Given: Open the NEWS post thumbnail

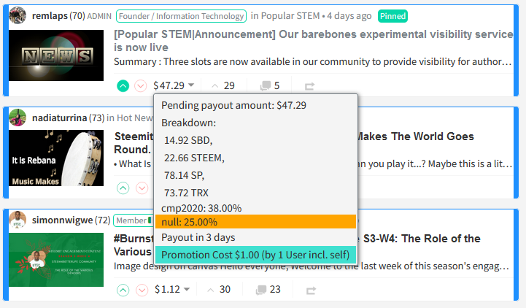Looking at the screenshot, I should point(56,55).
